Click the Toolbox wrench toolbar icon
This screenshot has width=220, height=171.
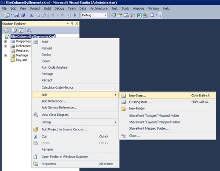tap(132, 15)
